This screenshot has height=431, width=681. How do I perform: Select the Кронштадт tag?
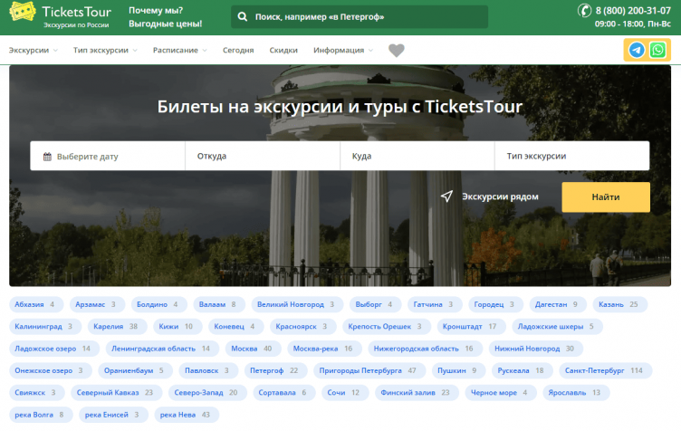point(471,326)
